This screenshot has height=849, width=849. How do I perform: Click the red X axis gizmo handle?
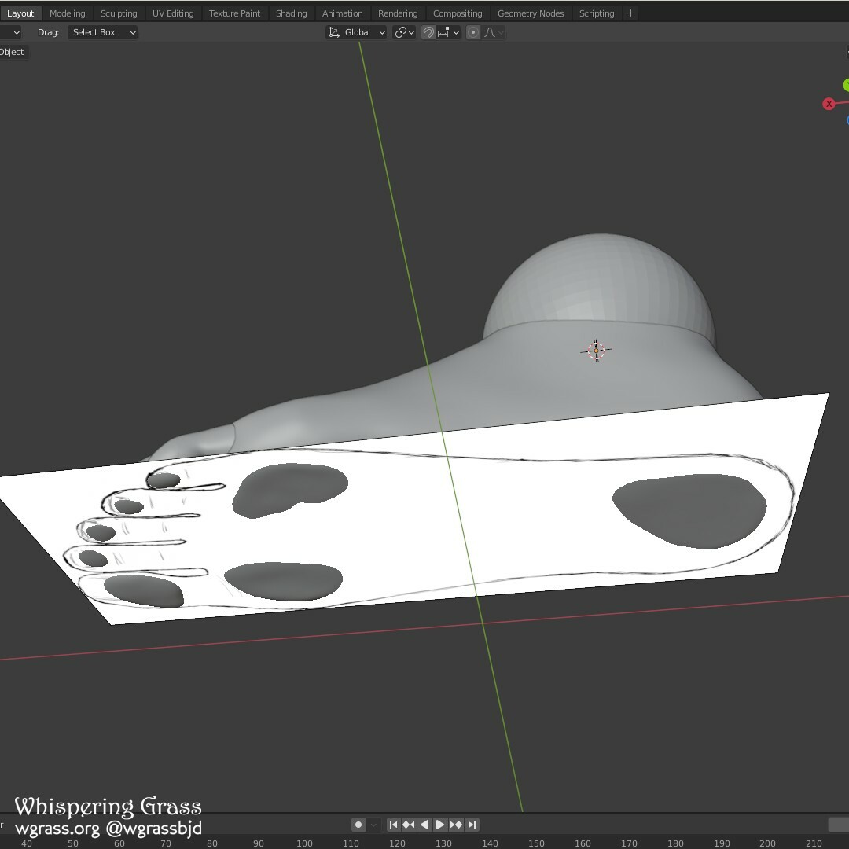click(829, 104)
